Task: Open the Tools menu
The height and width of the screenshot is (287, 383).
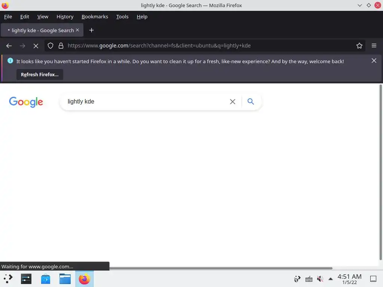Action: pos(122,16)
